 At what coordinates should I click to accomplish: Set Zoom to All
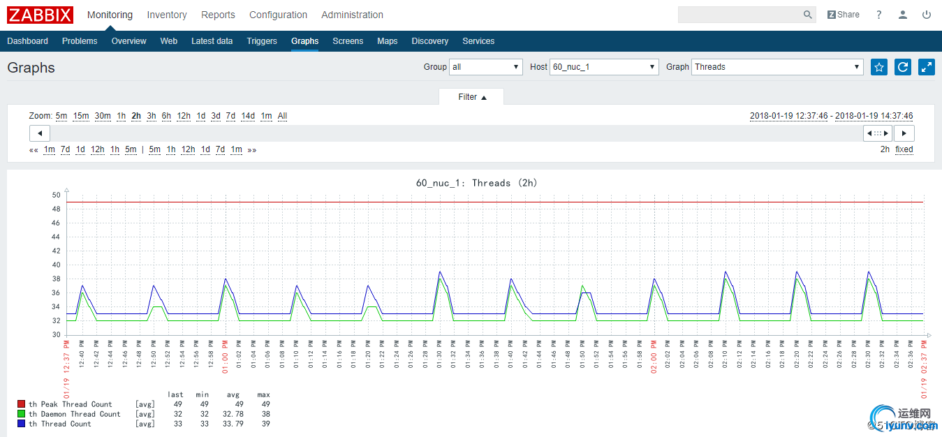[x=282, y=116]
